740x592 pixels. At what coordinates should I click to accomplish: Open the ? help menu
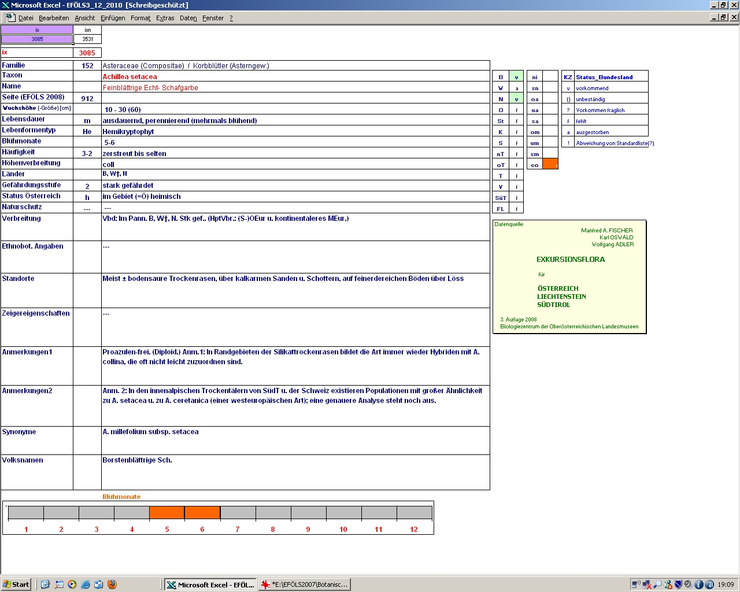[231, 18]
